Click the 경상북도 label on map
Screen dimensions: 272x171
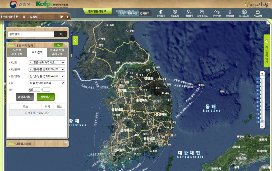(x=161, y=114)
